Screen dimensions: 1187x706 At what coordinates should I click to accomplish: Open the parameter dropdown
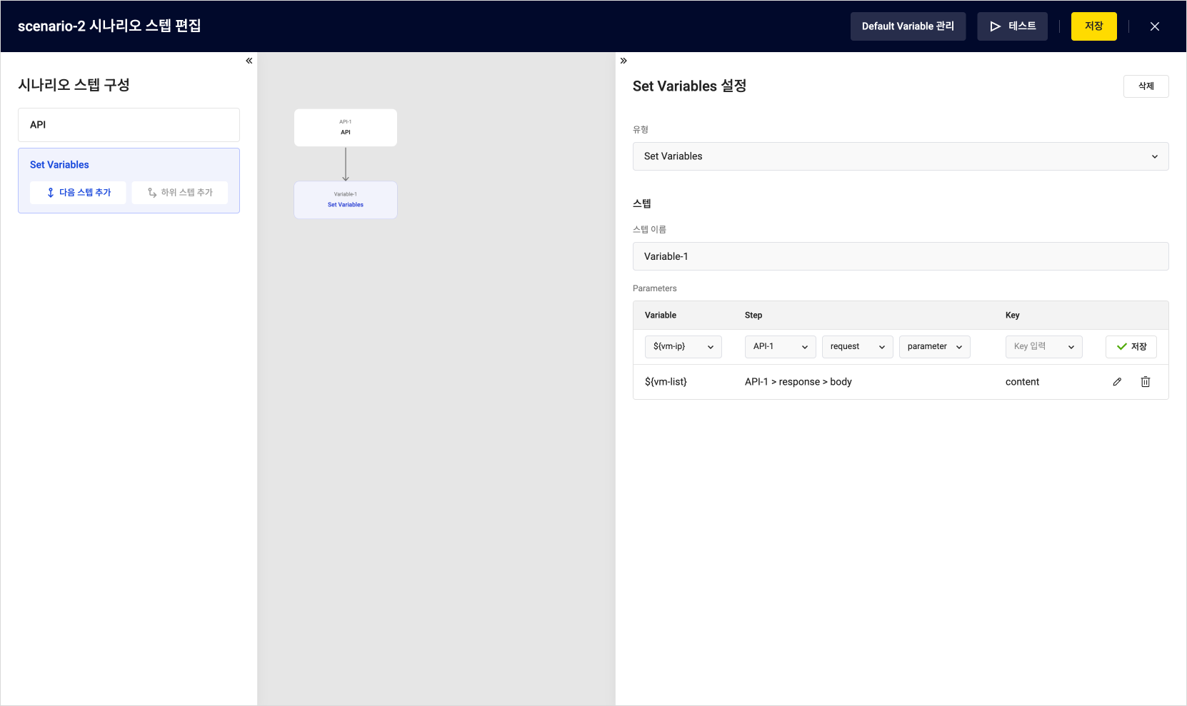[935, 347]
